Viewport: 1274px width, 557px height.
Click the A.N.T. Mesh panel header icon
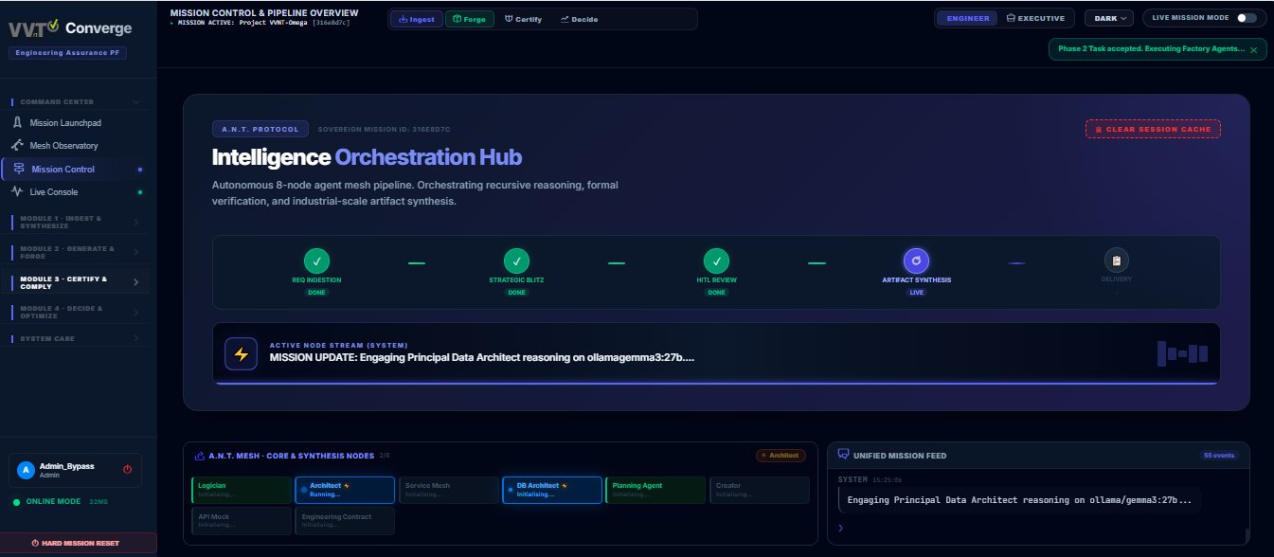(x=200, y=456)
